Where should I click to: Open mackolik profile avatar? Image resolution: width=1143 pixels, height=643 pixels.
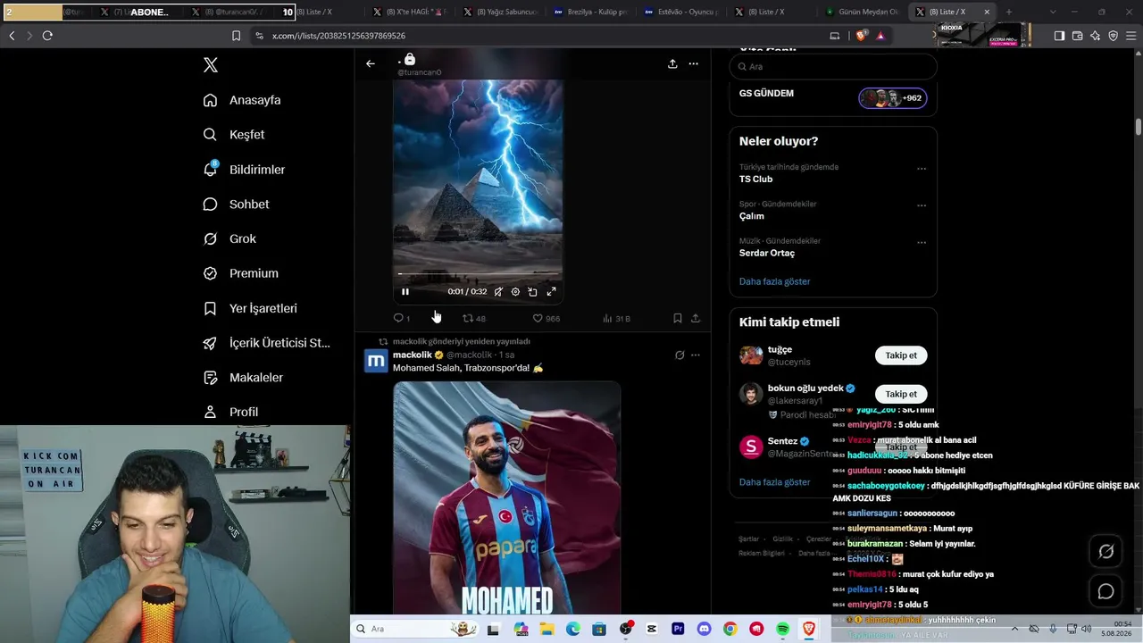376,361
